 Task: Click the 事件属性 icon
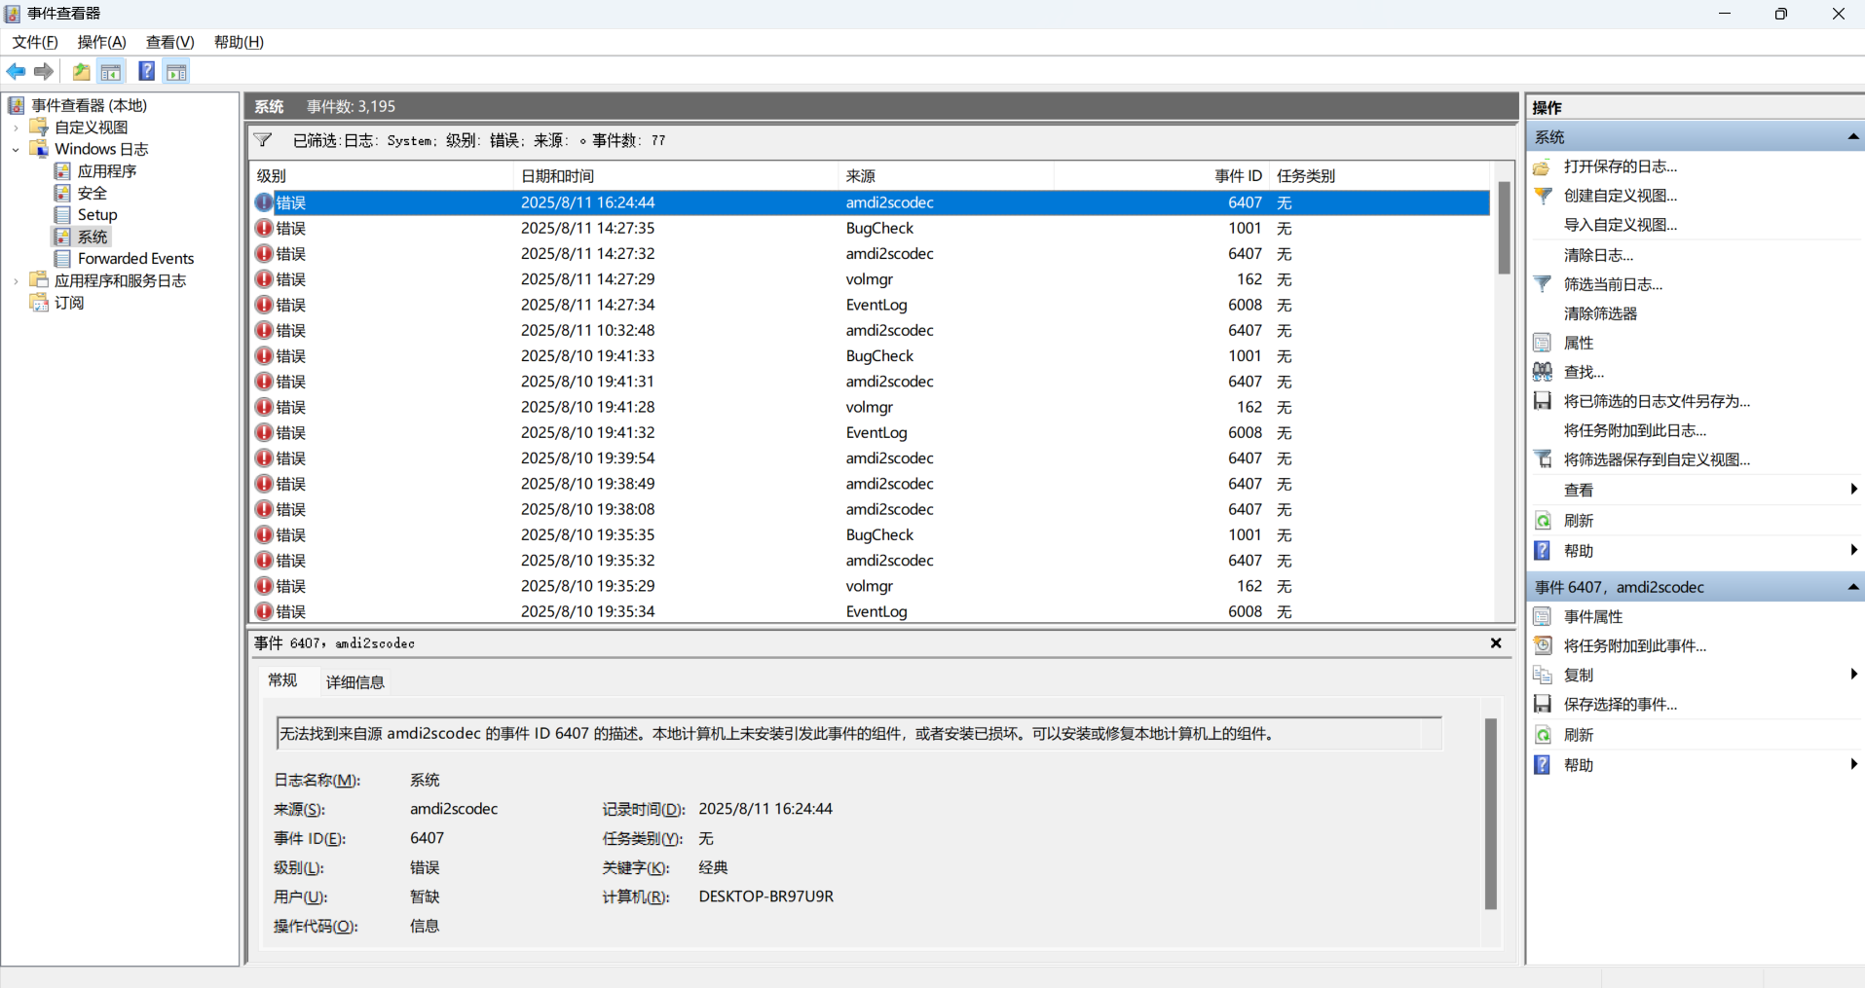(1543, 616)
